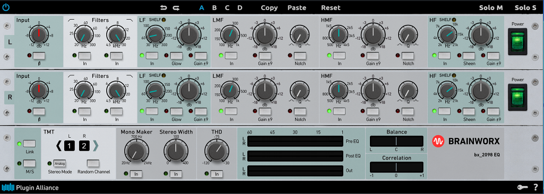544x194 pixels.
Task: Click the redo arrow icon
Action: [176, 7]
